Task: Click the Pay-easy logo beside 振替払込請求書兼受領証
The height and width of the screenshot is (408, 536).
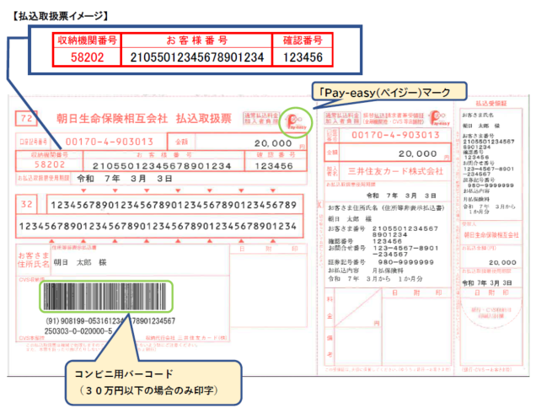Action: point(439,118)
